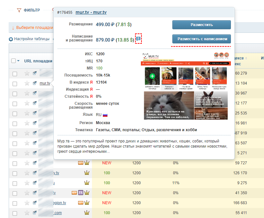Tick the checkbox in the 59 727 row
The width and height of the screenshot is (264, 218).
(15, 163)
